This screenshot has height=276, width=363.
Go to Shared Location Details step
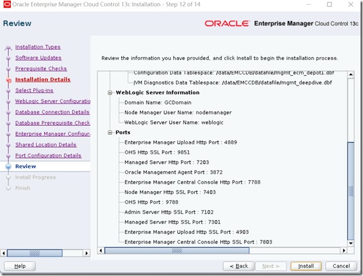pos(46,145)
